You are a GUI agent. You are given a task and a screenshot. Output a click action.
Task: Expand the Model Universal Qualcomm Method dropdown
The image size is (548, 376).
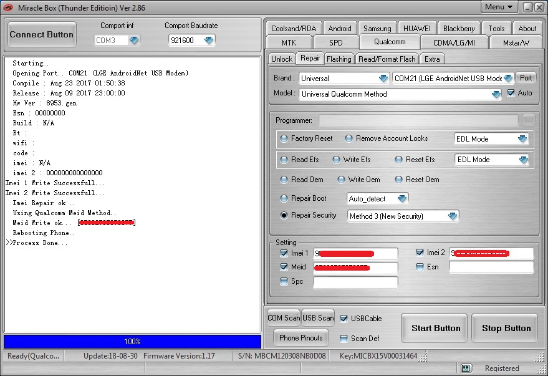click(496, 94)
